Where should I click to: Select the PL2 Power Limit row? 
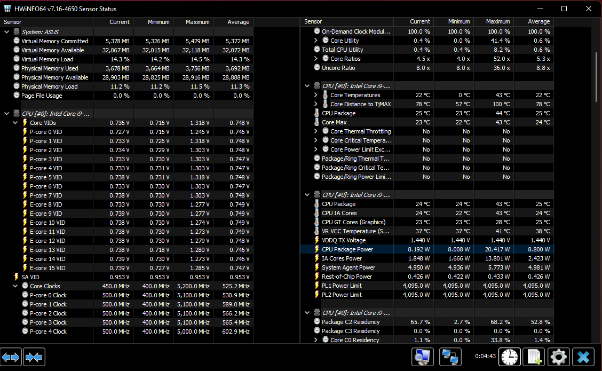click(427, 295)
